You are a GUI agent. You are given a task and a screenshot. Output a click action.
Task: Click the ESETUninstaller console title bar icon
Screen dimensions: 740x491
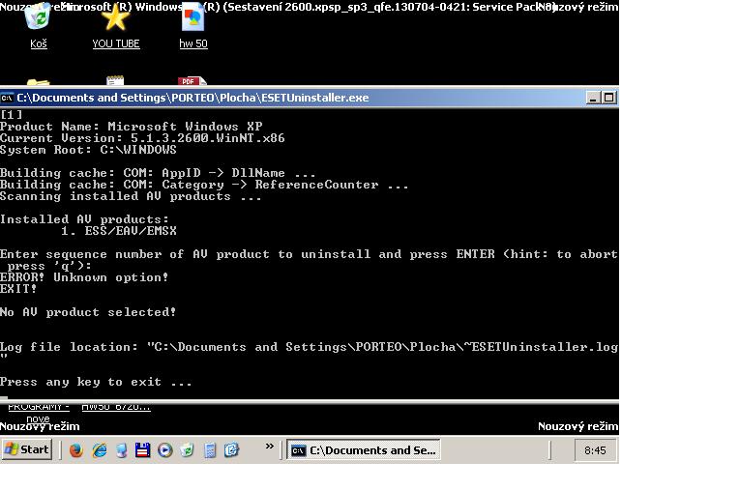coord(7,98)
